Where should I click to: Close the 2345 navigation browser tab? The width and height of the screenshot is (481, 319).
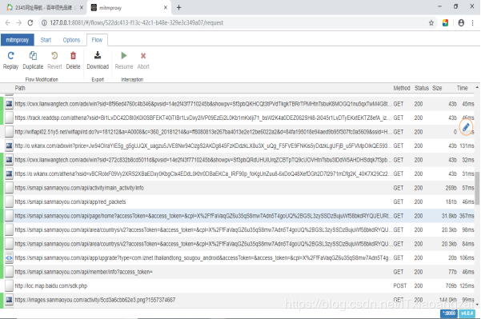(82, 8)
